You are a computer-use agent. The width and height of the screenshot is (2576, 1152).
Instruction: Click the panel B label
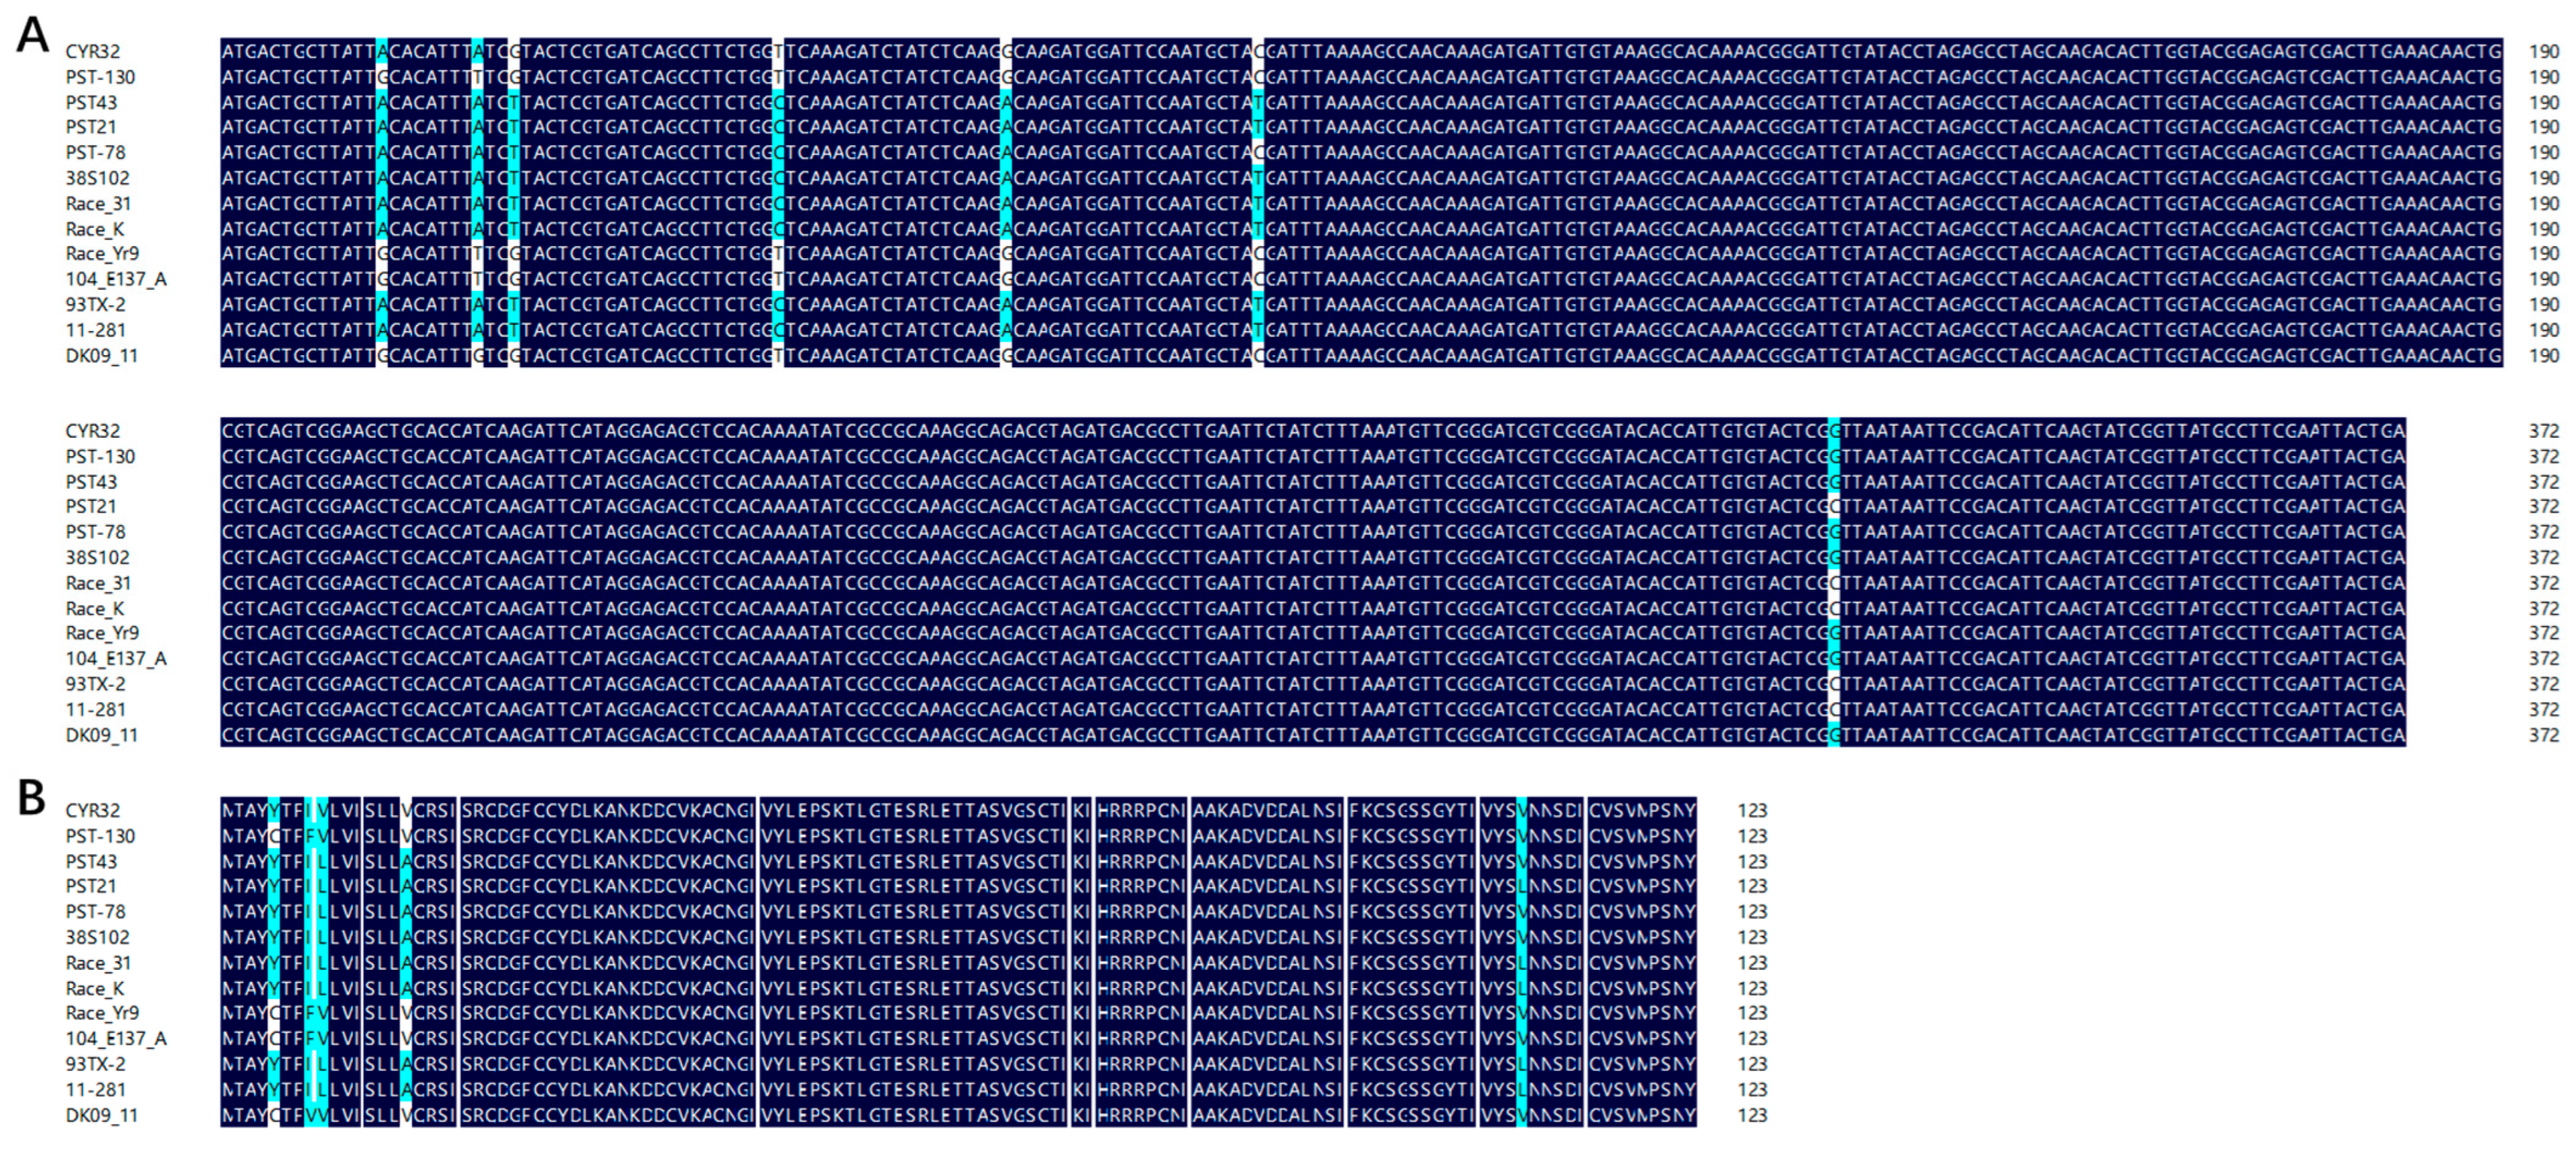click(31, 797)
